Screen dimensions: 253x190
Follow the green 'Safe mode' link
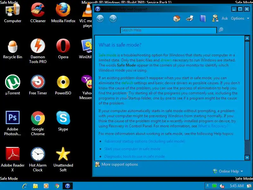[108, 55]
